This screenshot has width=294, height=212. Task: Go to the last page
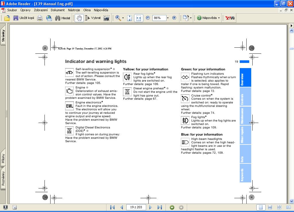(x=160, y=207)
